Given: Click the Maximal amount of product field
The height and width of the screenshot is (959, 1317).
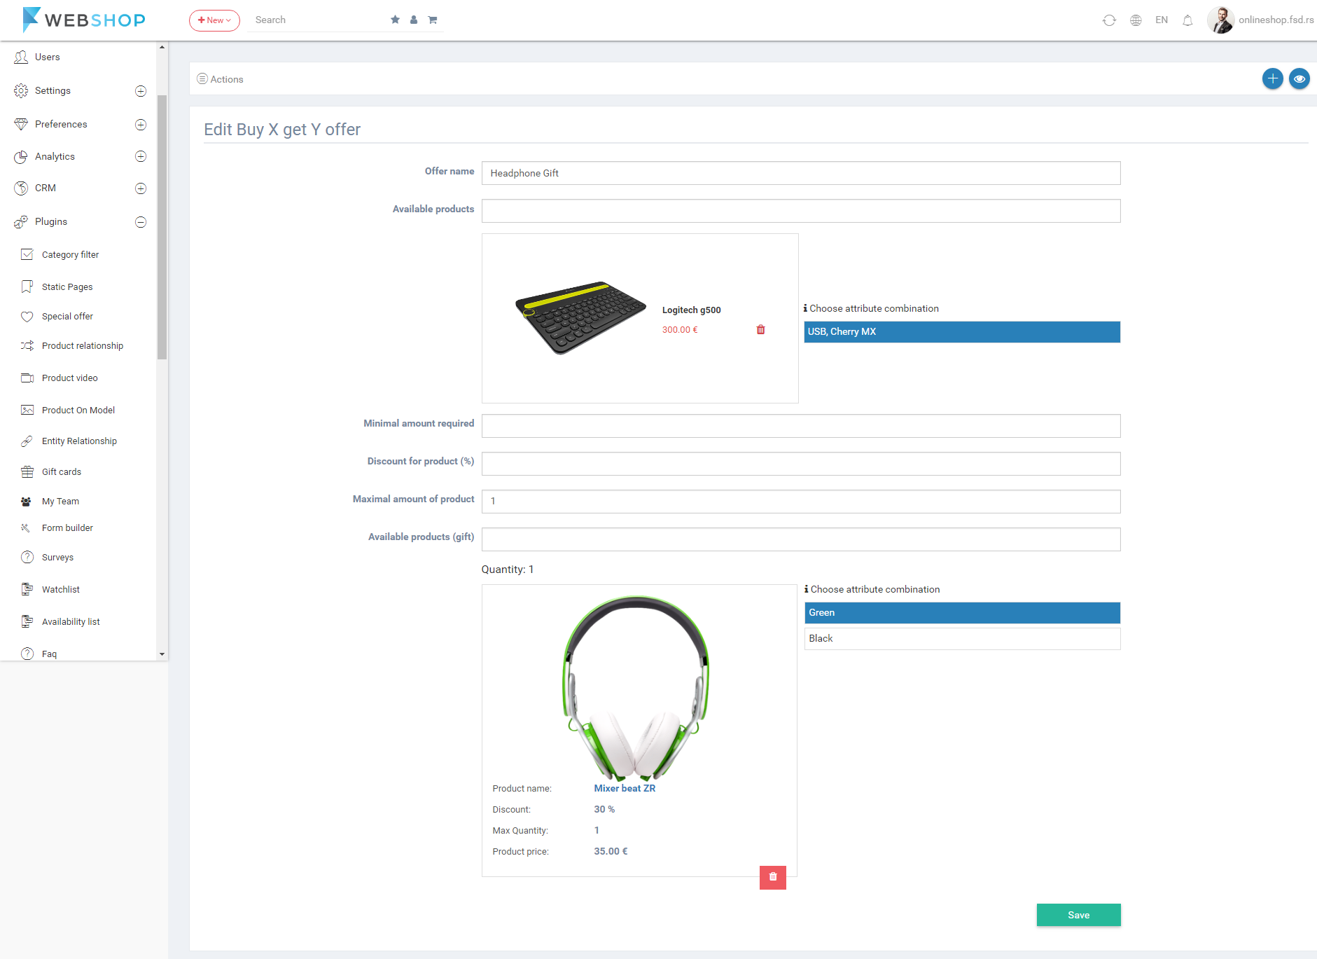Looking at the screenshot, I should (x=801, y=502).
